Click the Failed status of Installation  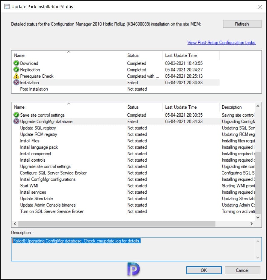click(133, 82)
